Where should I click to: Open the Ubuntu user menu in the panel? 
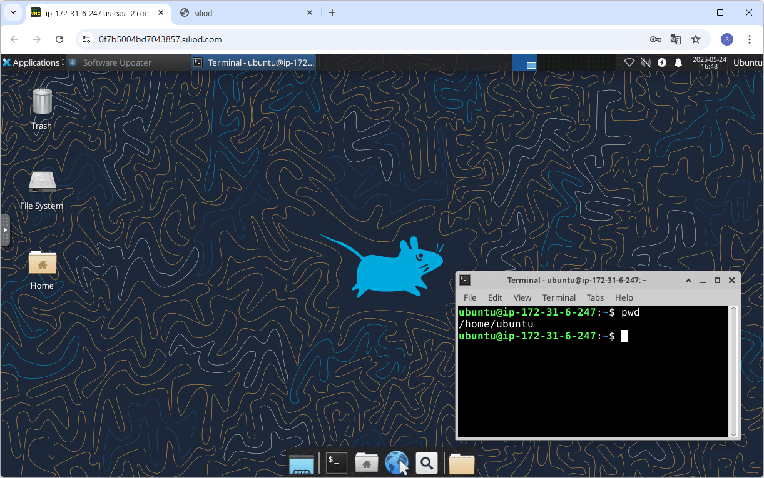[748, 62]
